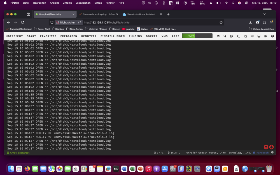Click the site permissions icon in address bar
Viewport: 280px width, 175px height.
pos(80,22)
